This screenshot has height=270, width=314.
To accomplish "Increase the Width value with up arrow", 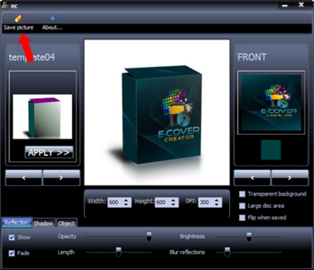I will [126, 200].
